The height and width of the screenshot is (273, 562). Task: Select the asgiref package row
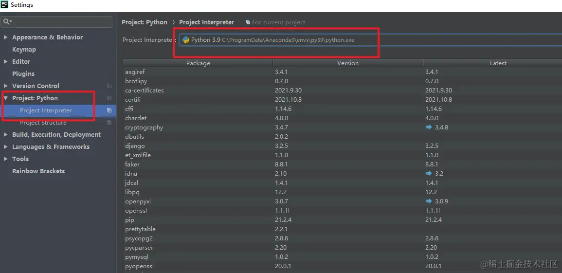click(342, 72)
